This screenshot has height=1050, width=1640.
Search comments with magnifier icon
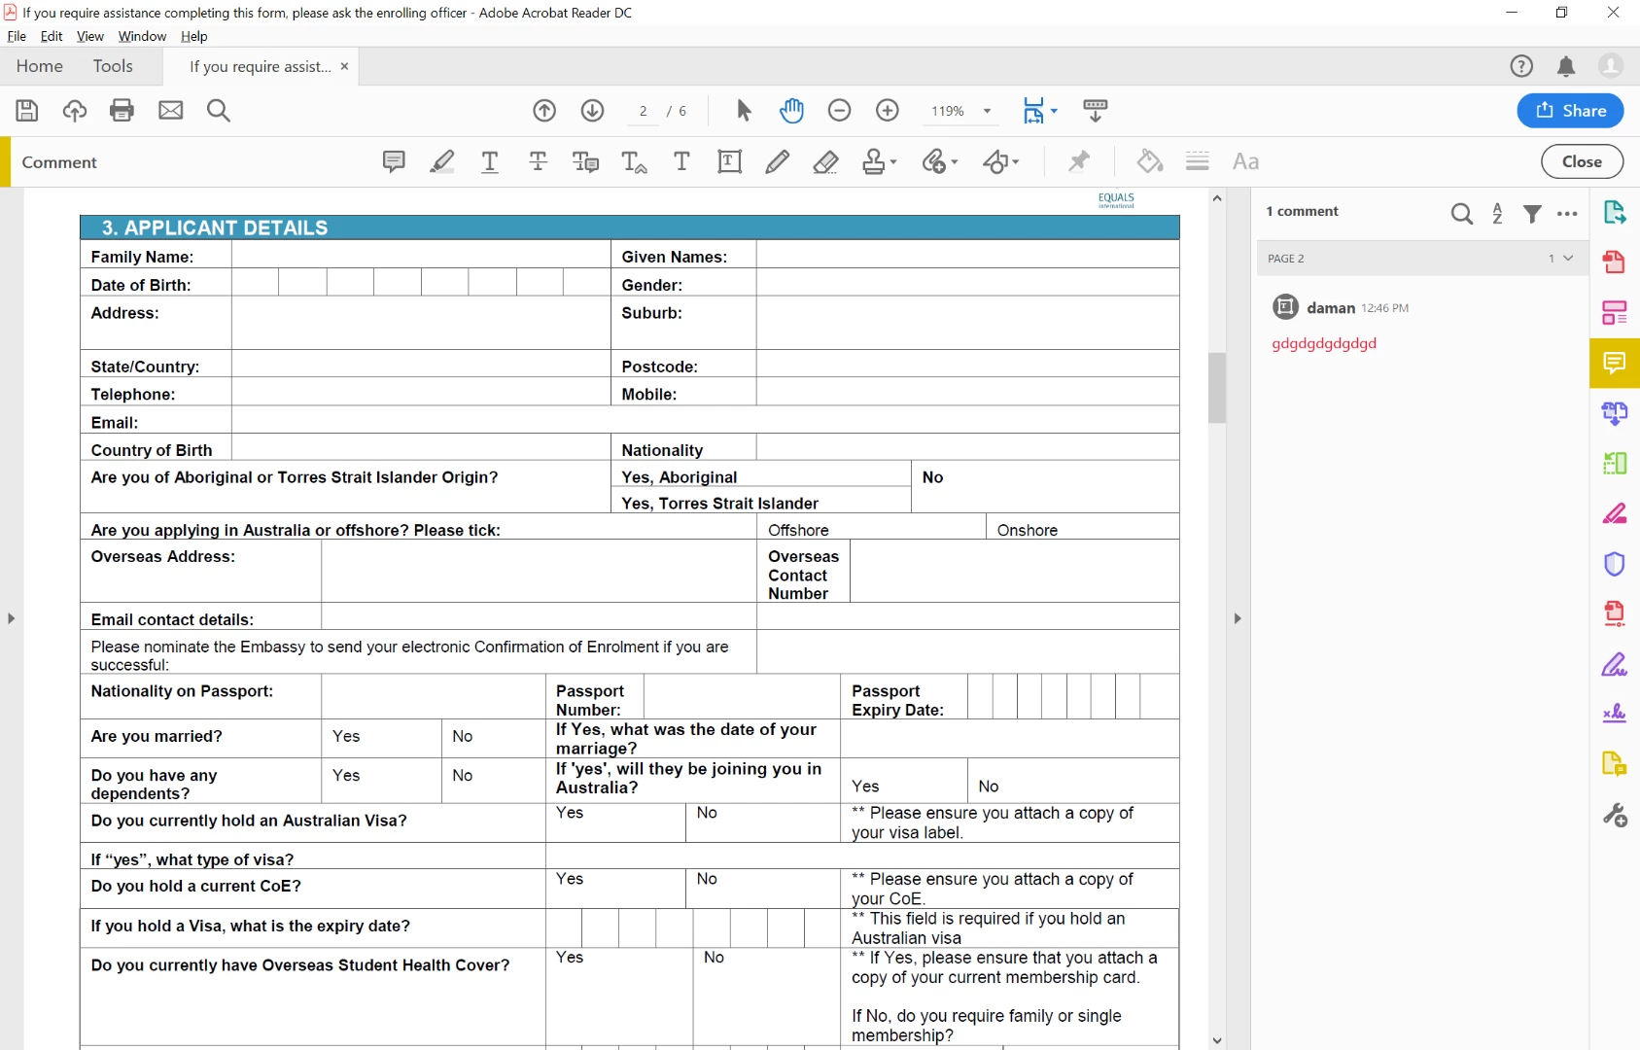click(1461, 214)
